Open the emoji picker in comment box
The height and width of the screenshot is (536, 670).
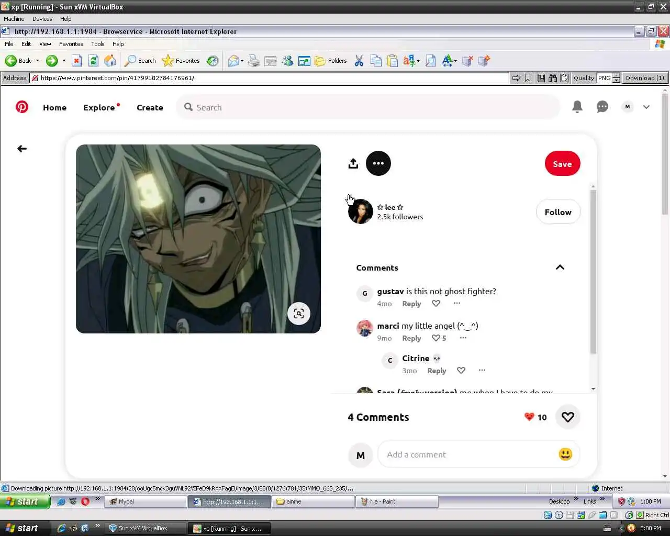pos(565,454)
